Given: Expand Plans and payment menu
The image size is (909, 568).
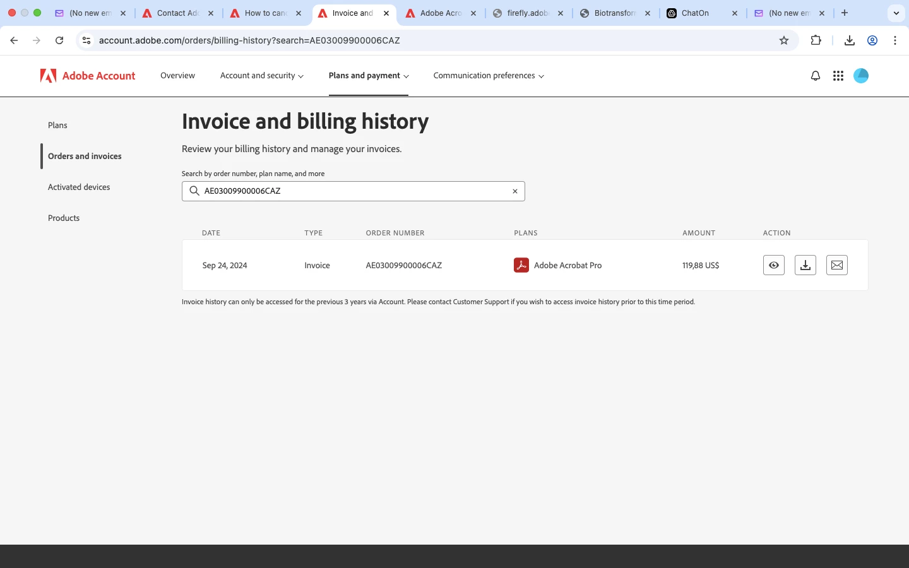Looking at the screenshot, I should 369,76.
